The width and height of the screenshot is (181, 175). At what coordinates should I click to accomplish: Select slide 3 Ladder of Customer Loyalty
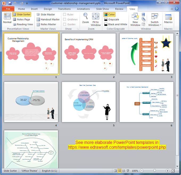click(x=146, y=54)
